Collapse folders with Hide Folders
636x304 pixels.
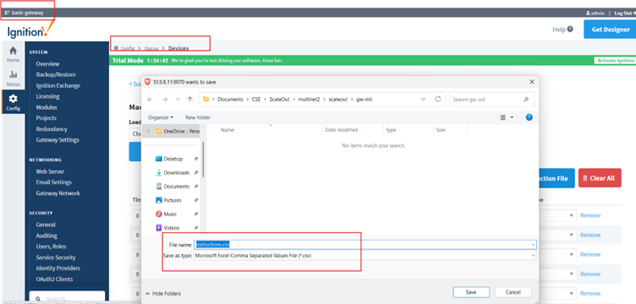pyautogui.click(x=163, y=294)
